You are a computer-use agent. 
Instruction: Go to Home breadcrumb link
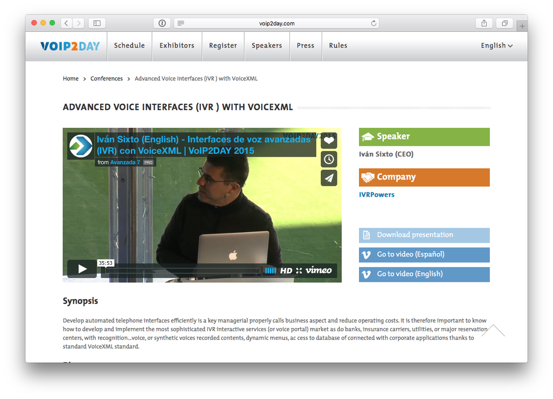(x=71, y=79)
